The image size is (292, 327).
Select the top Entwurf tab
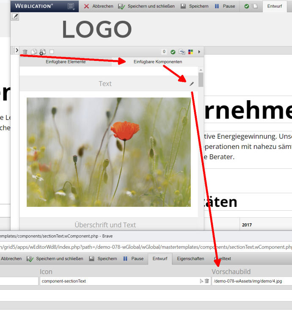[x=275, y=6]
